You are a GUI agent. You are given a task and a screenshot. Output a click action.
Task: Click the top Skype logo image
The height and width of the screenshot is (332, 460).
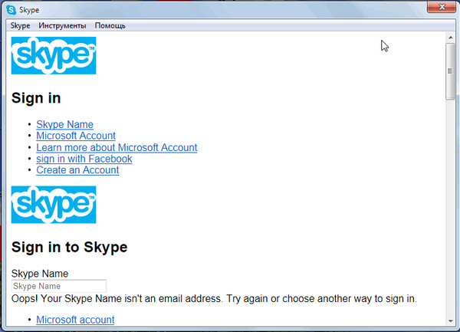point(54,55)
